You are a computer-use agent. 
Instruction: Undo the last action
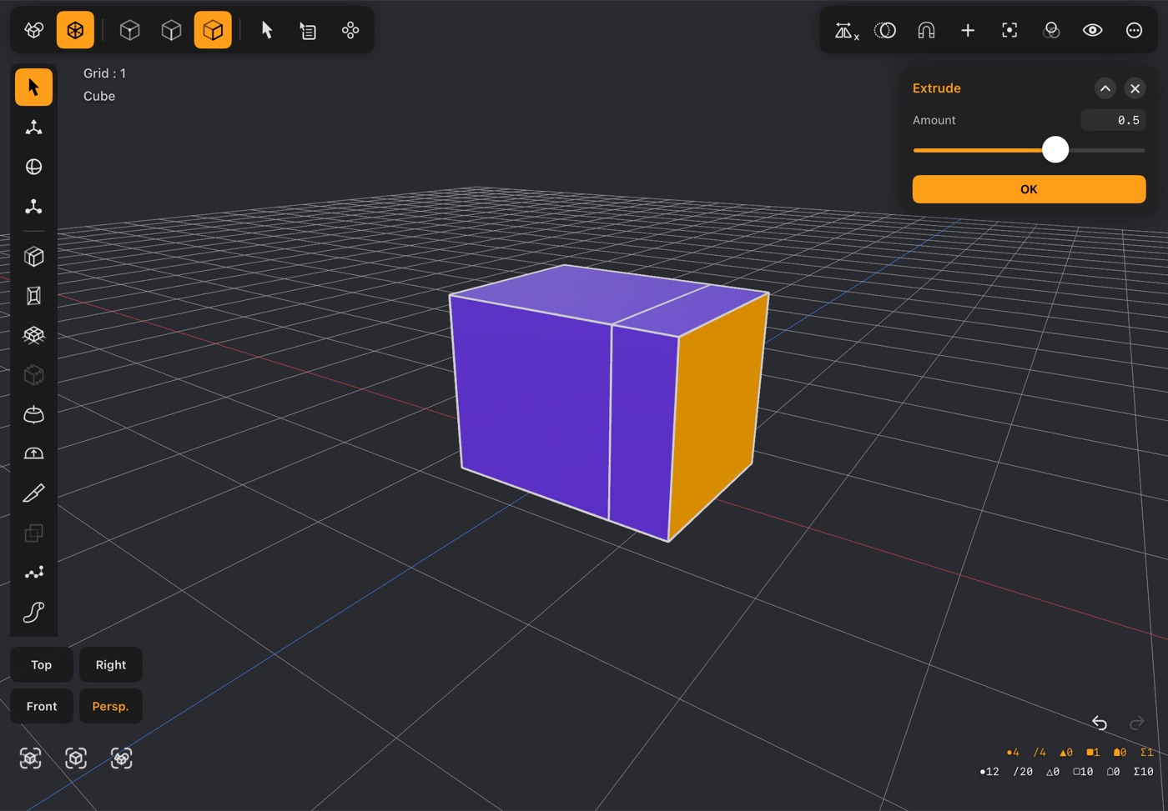1100,723
